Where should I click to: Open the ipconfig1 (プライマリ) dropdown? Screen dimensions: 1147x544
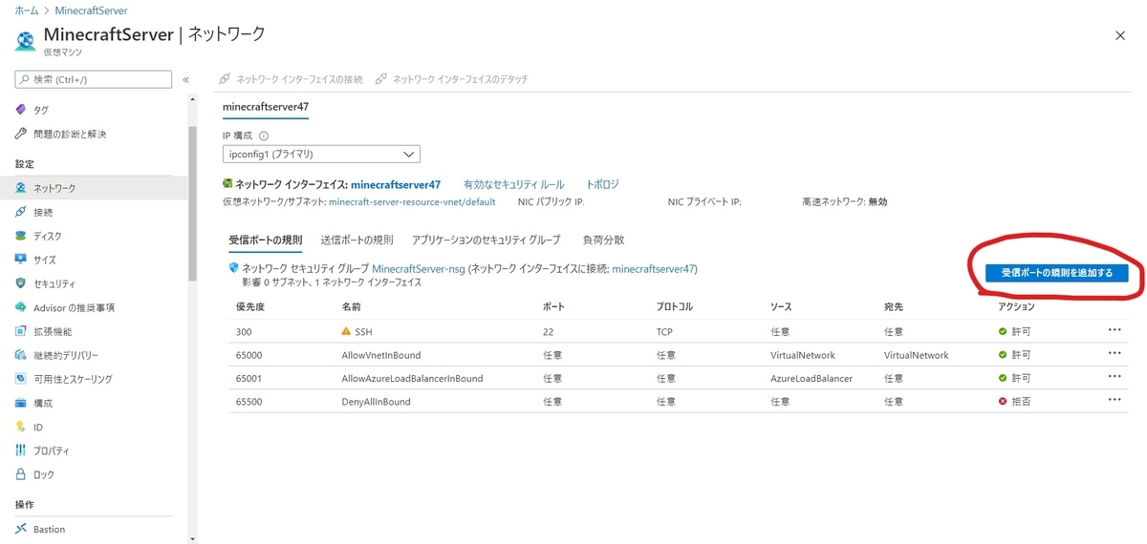[321, 154]
